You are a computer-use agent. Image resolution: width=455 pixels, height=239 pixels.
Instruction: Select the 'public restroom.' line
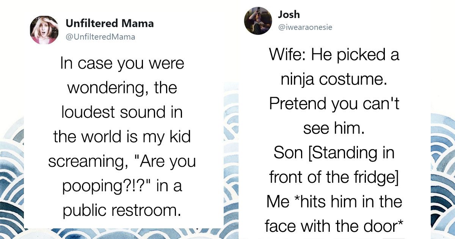tap(122, 211)
